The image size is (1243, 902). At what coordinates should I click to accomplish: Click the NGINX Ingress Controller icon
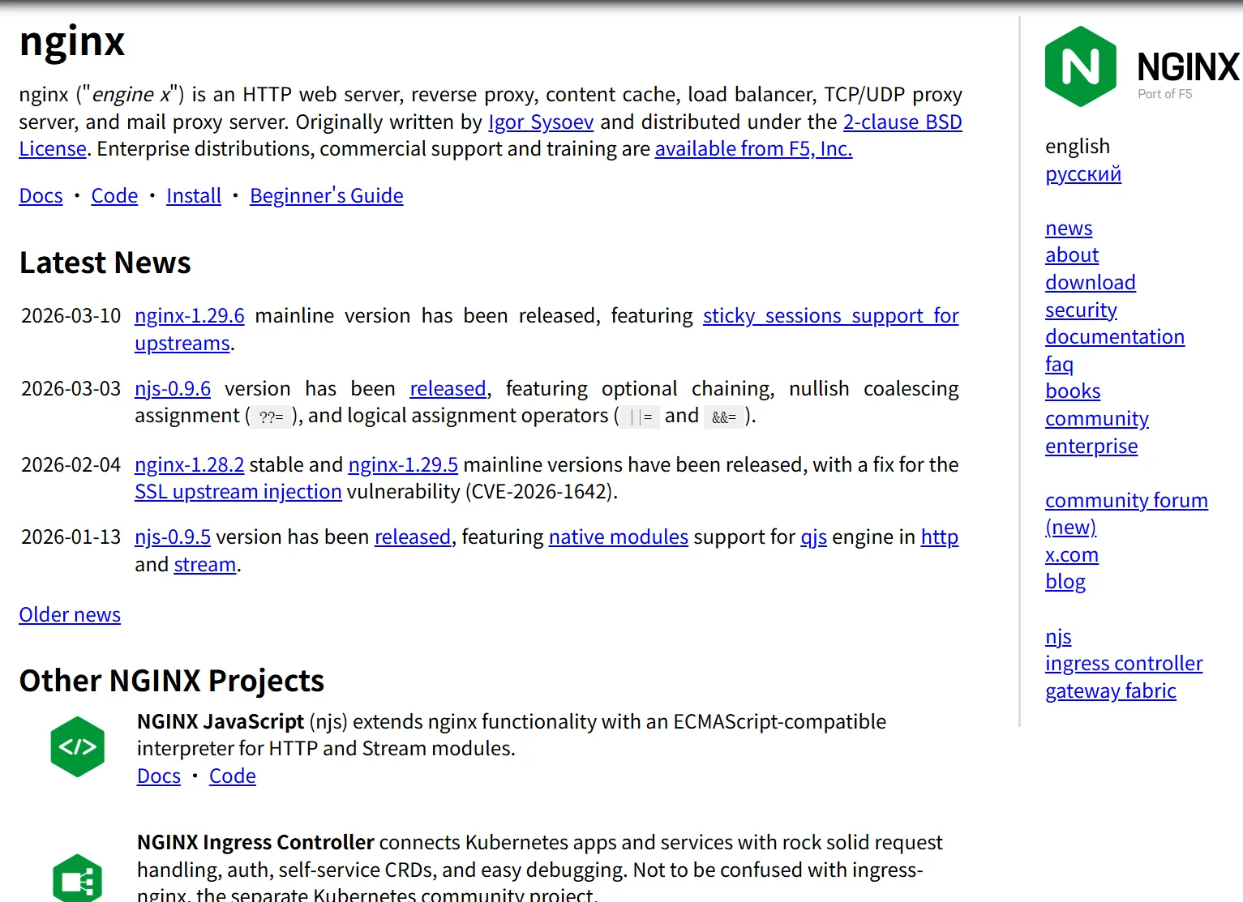(x=78, y=879)
